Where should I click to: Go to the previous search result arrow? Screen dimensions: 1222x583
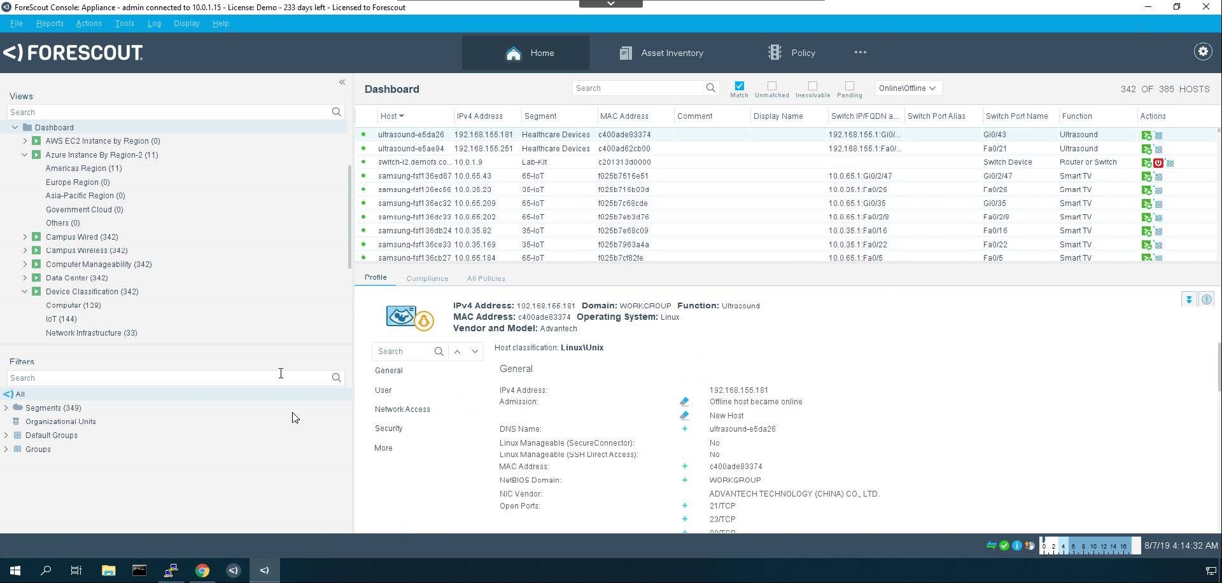click(x=457, y=352)
